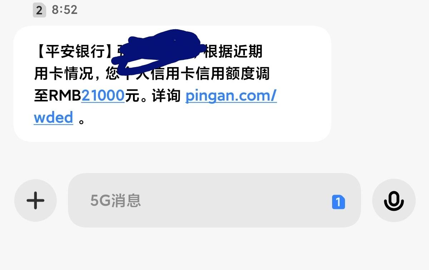Activate the microphone voice input icon
Viewport: 429px width, 270px height.
[x=394, y=200]
